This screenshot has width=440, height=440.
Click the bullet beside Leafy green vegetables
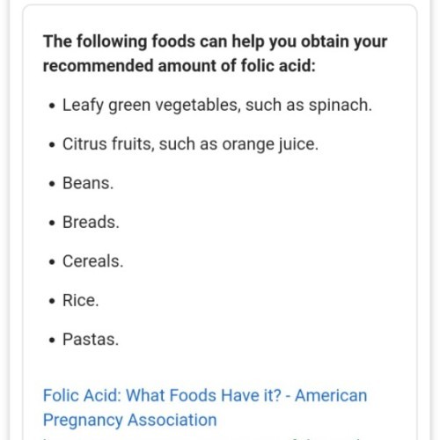52,106
